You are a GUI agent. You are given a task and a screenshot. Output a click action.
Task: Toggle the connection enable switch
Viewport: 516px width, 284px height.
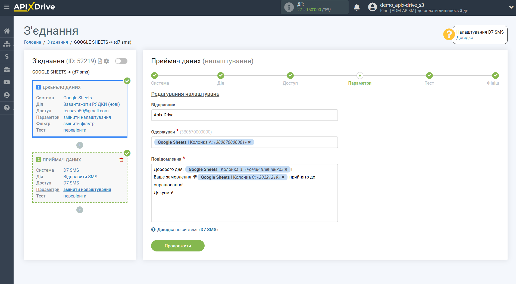pos(121,61)
